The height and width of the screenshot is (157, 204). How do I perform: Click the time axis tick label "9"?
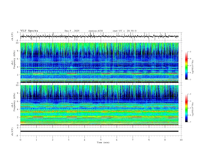click(x=165, y=140)
